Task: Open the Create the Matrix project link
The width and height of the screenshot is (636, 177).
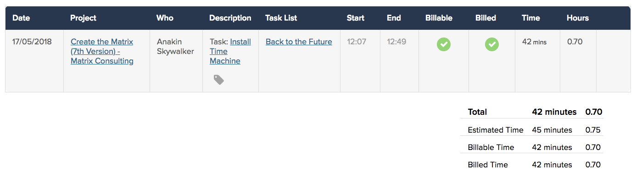Action: (x=102, y=51)
